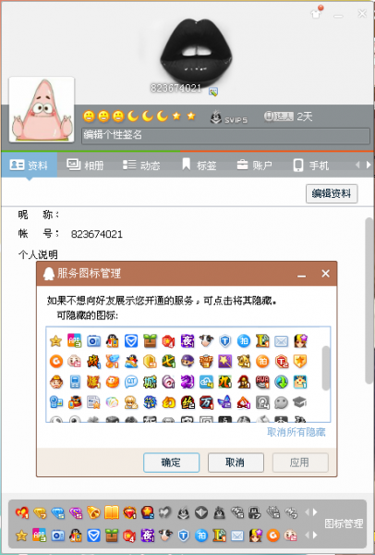The image size is (375, 555).
Task: Click the profile page vertical scrollbar
Action: pos(369,301)
